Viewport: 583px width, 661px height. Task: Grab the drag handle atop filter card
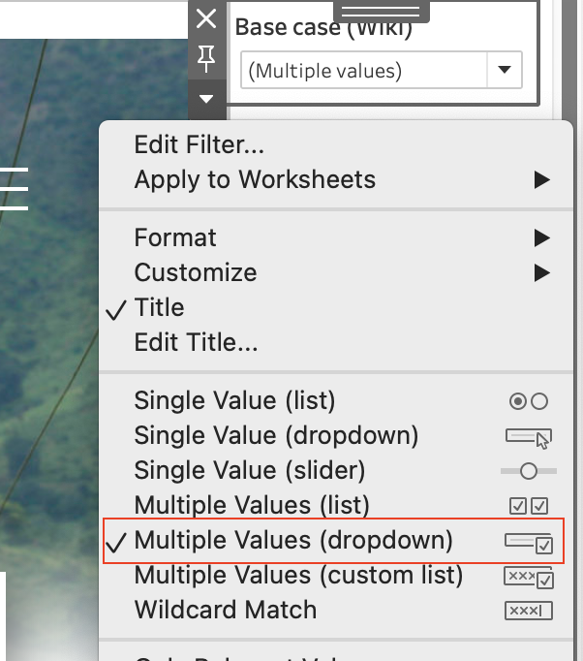coord(382,11)
